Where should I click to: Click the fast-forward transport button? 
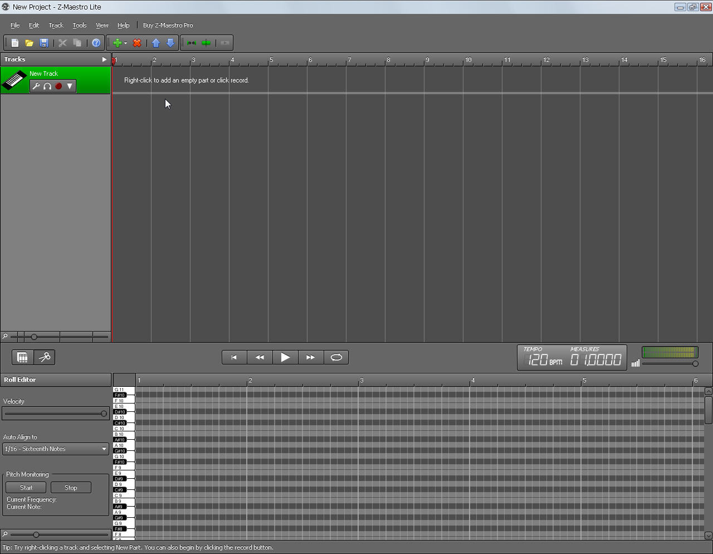pyautogui.click(x=311, y=357)
